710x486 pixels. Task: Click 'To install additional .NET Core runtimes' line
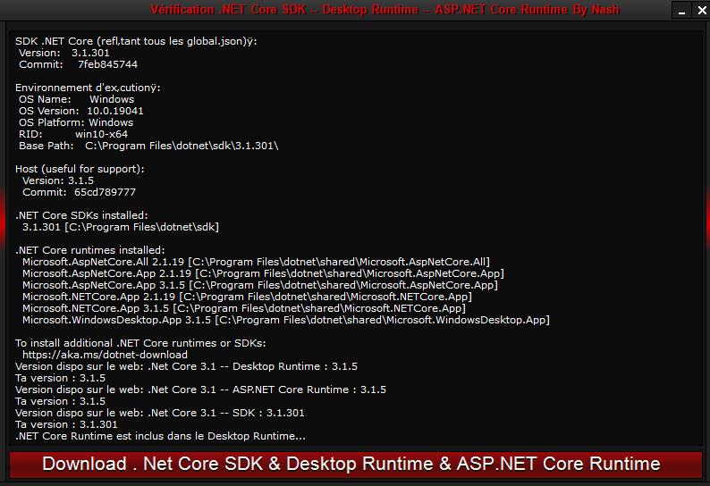point(140,343)
